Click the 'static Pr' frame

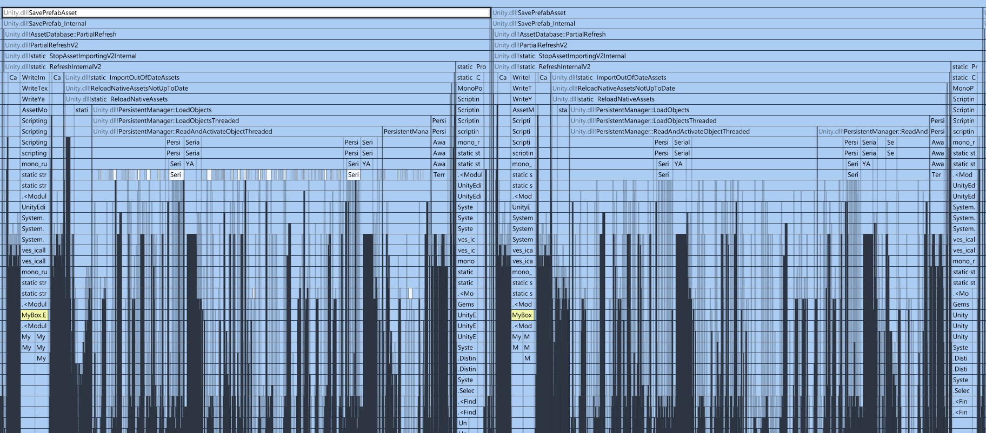pos(965,67)
